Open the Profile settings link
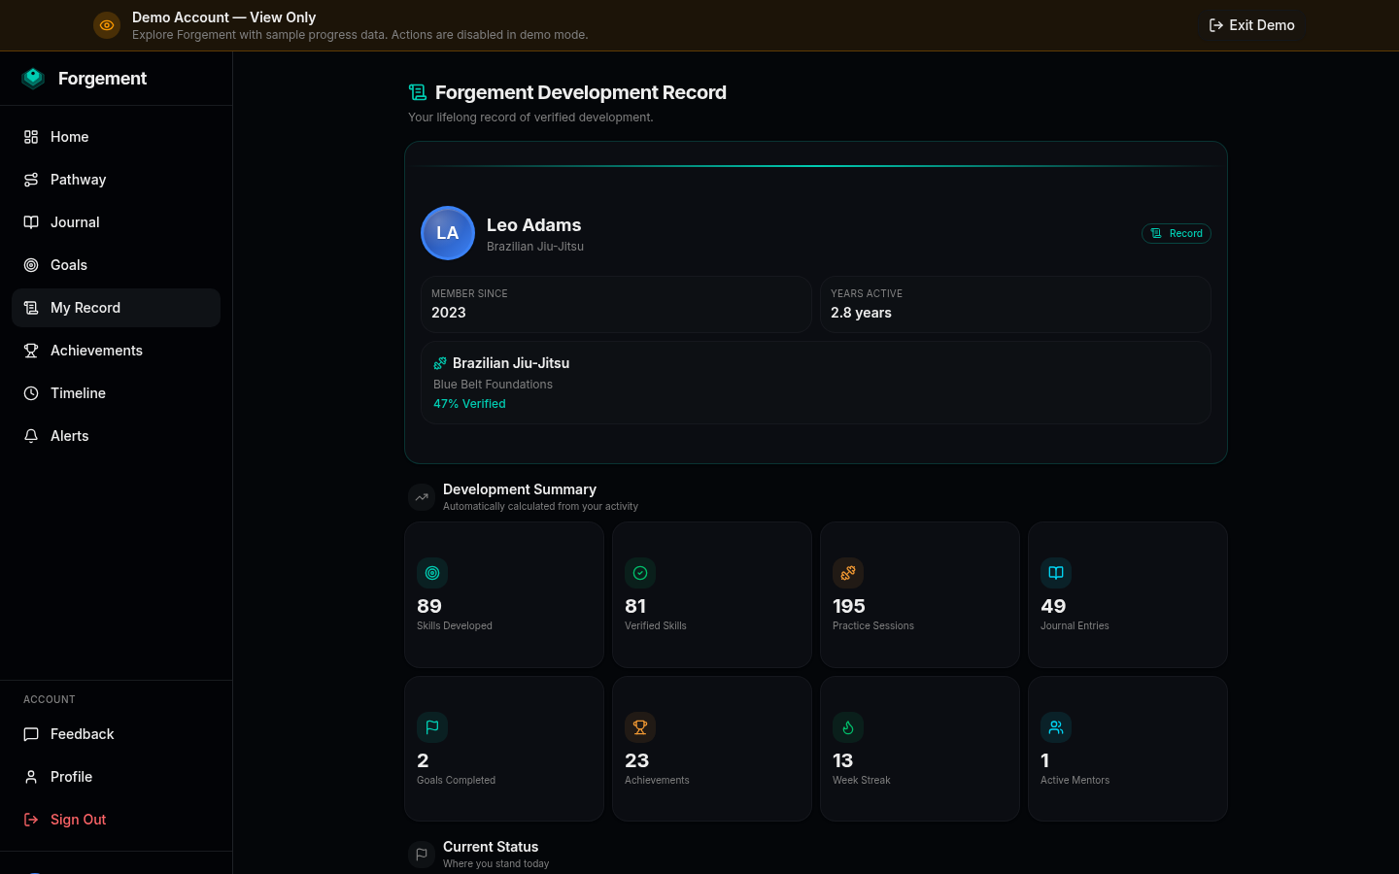 click(116, 777)
